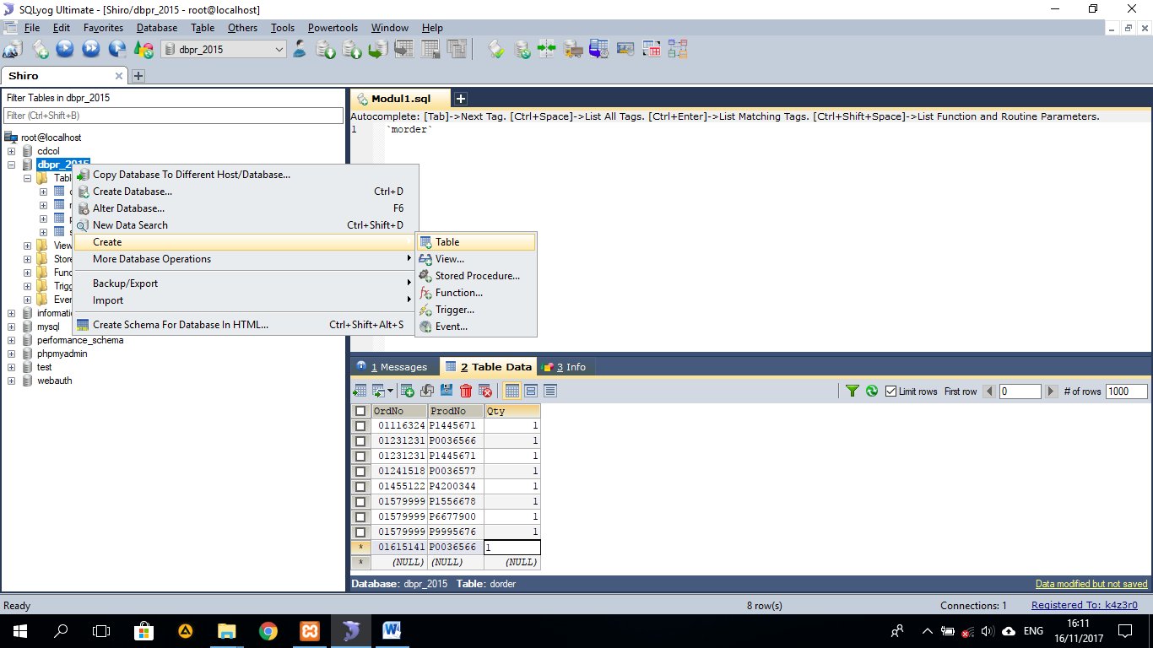The image size is (1153, 648).
Task: Click the '# of rows' input field
Action: tap(1126, 391)
